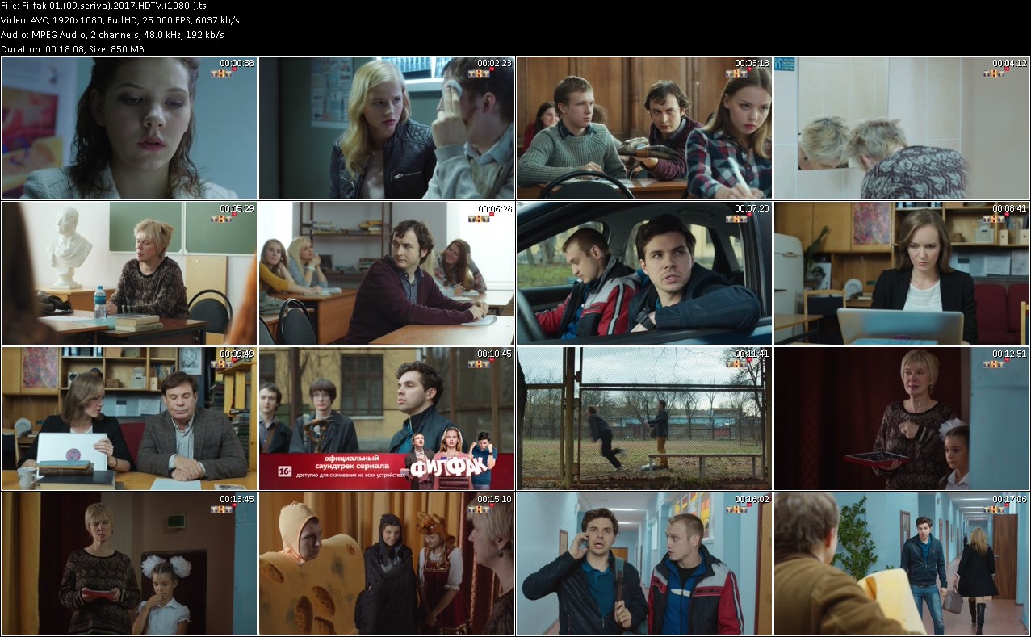Open the office scene thumbnail at 00:09:49
Screen dimensions: 1031x637
pos(129,418)
